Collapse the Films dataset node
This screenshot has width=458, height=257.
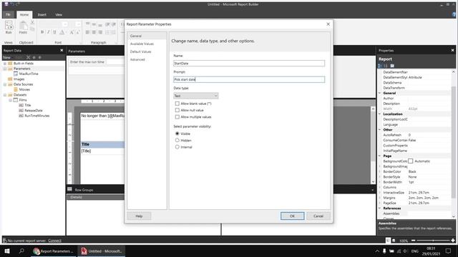pyautogui.click(x=10, y=100)
